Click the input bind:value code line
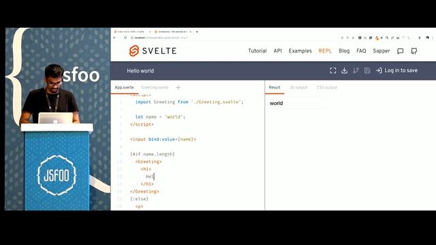This screenshot has width=436, height=245. 163,139
